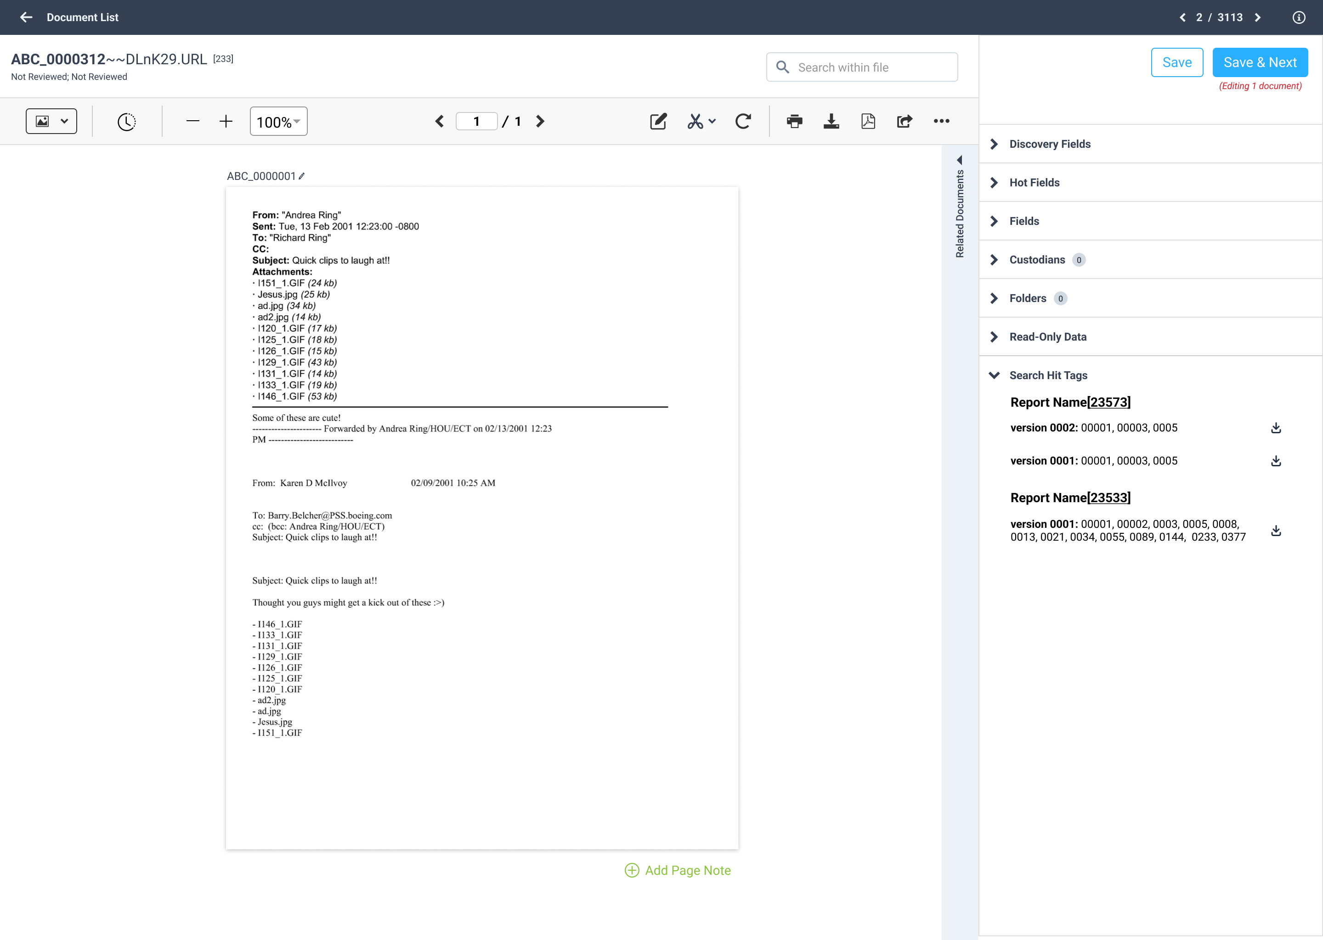Viewport: 1323px width, 940px height.
Task: Click the [233] document count label
Action: pos(223,58)
